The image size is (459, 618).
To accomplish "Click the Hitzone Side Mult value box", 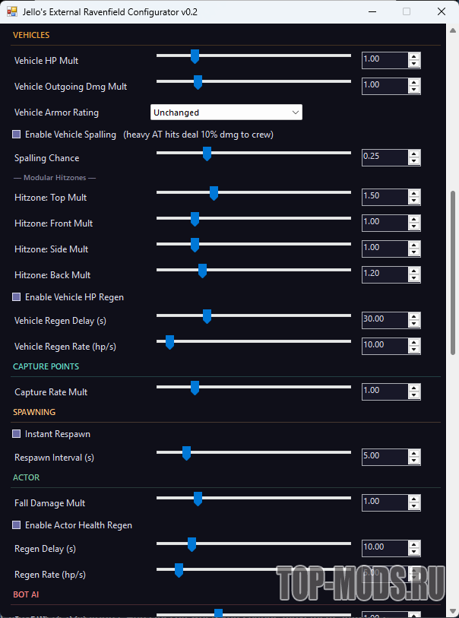I will (x=384, y=248).
